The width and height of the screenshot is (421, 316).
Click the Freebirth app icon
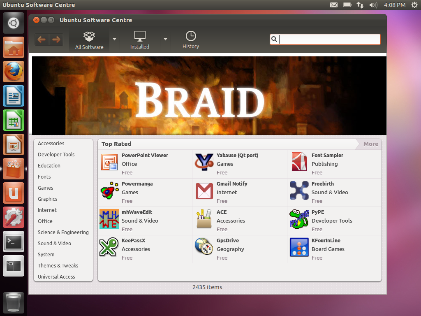[299, 191]
